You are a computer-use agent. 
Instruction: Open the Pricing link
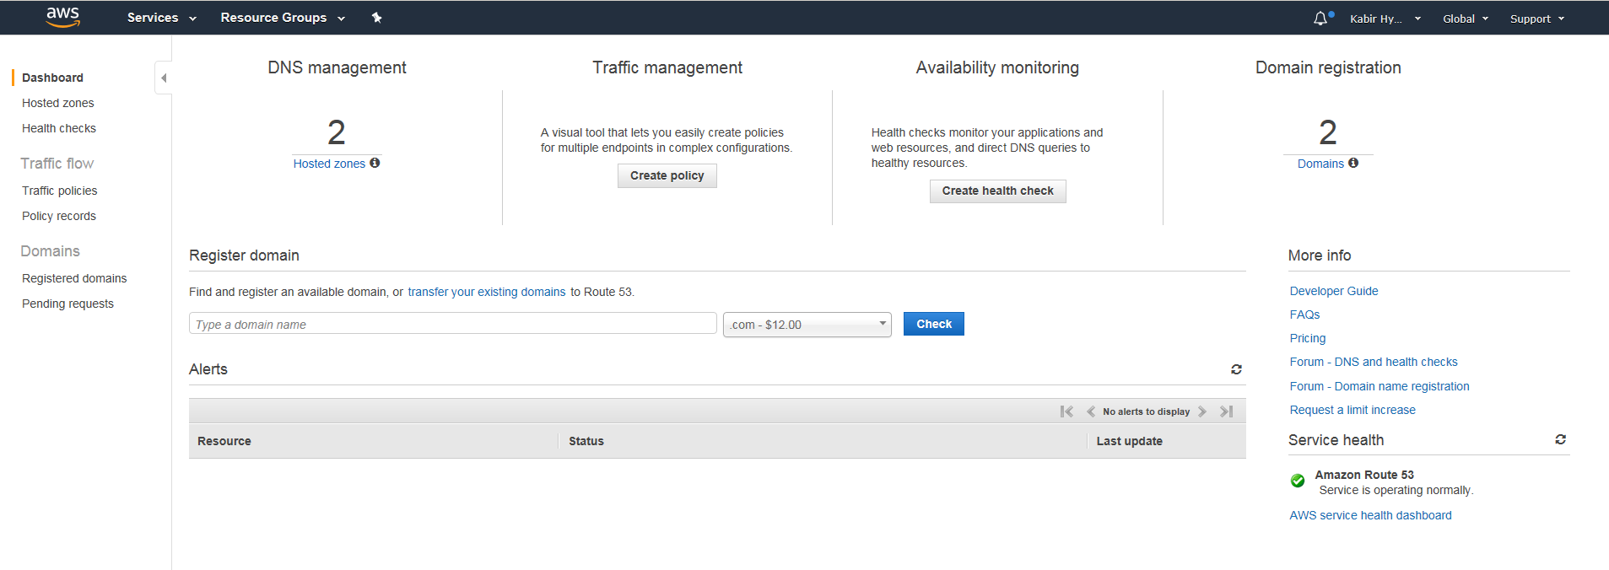point(1308,338)
